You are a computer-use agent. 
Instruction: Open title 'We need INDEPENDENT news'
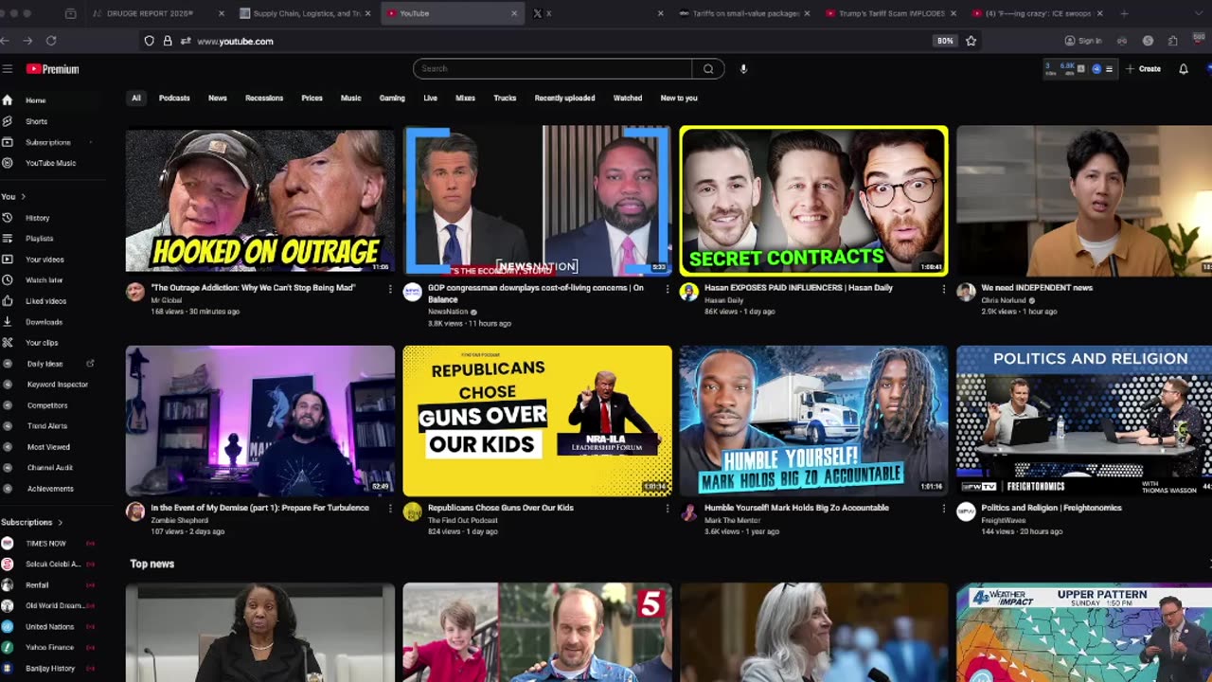click(1037, 288)
